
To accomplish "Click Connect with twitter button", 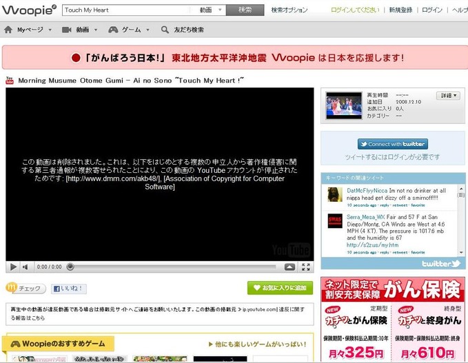I will tap(392, 144).
